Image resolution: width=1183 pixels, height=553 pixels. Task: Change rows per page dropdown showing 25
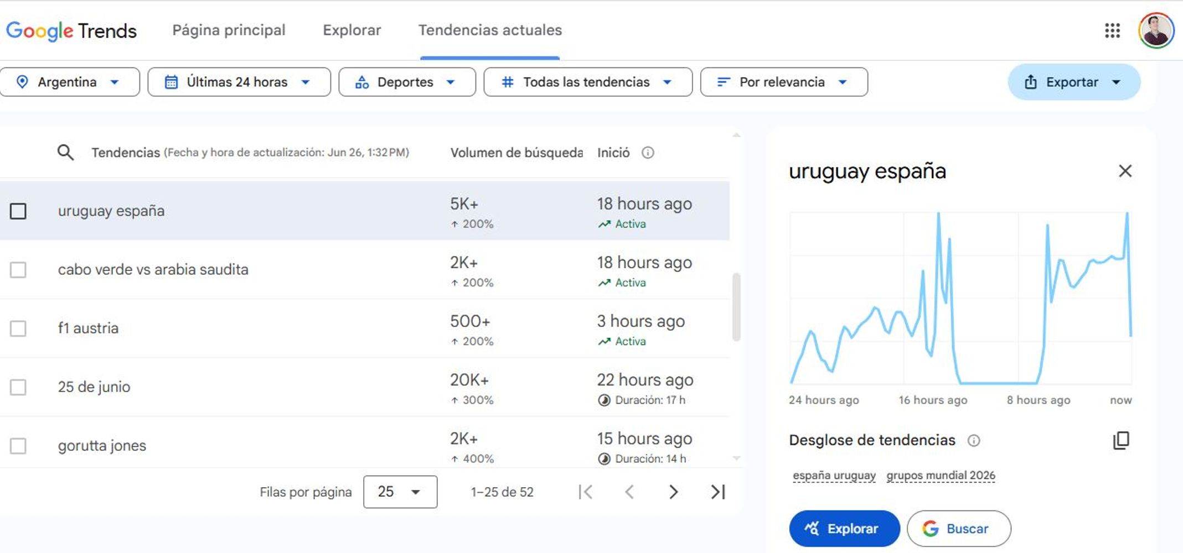400,492
